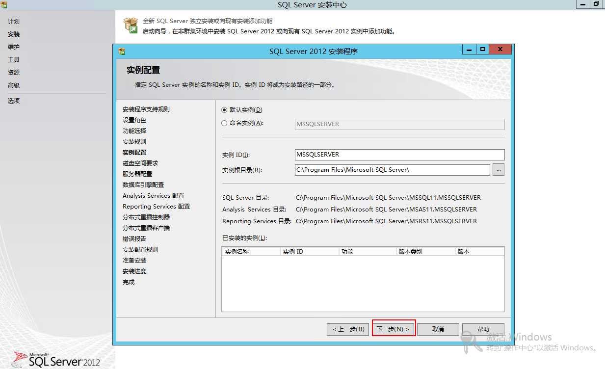Image resolution: width=605 pixels, height=369 pixels.
Task: Click the 设置角色 step
Action: [134, 120]
